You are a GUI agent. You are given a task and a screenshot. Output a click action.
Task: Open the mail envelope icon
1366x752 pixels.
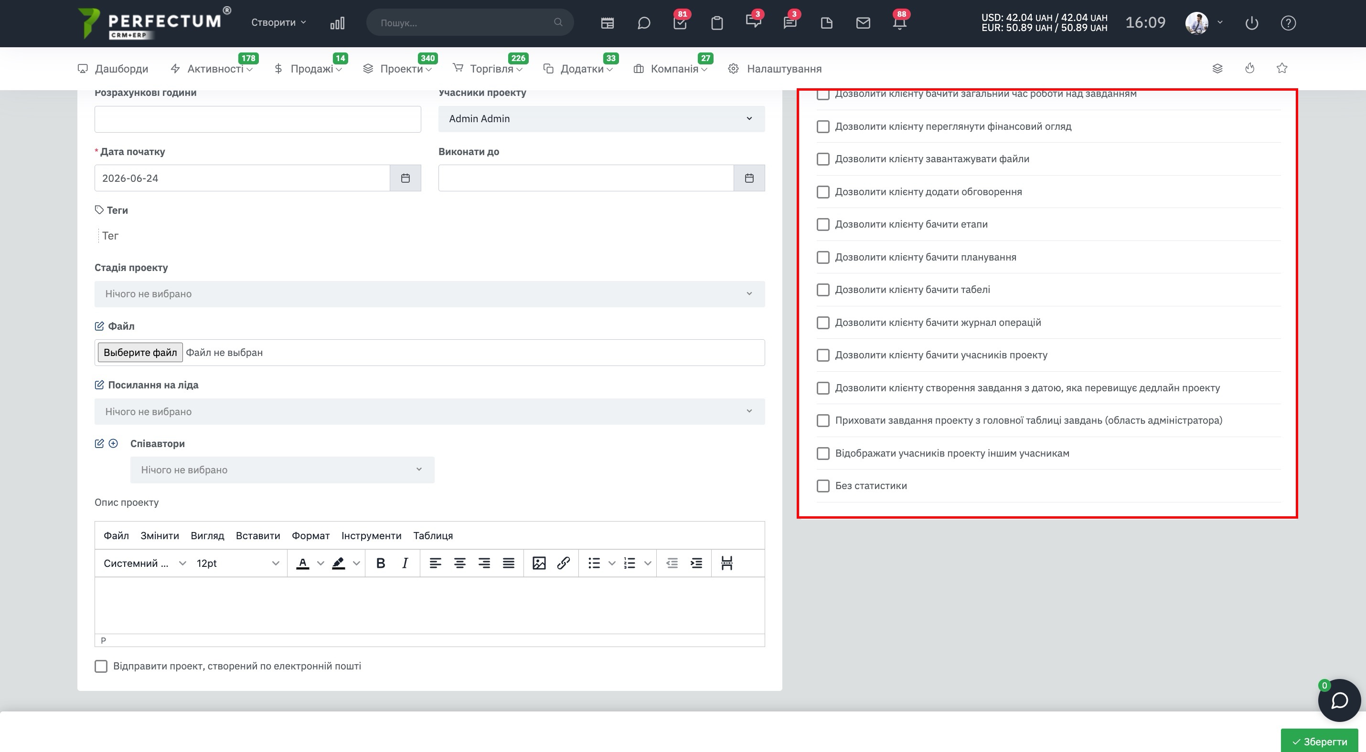click(863, 23)
